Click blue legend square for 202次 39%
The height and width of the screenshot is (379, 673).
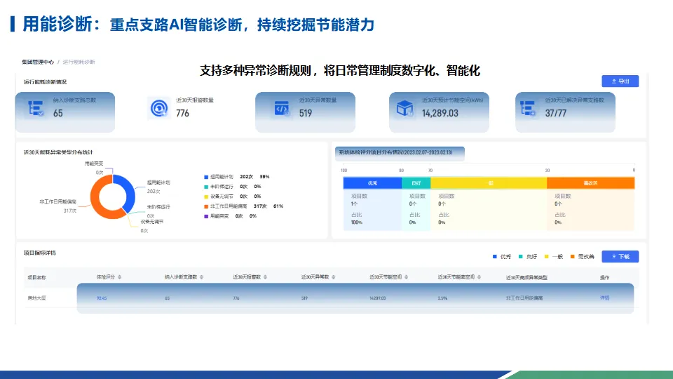206,177
